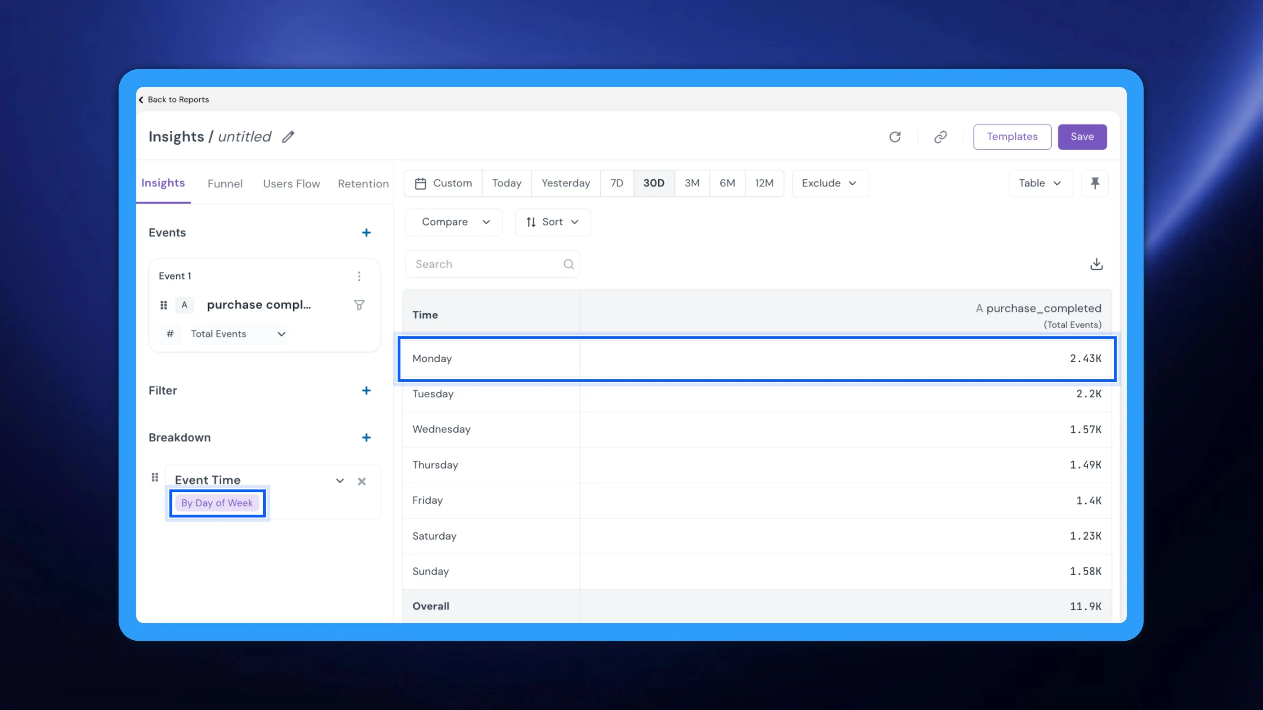This screenshot has width=1263, height=710.
Task: Switch to the Insights tab
Action: tap(163, 183)
